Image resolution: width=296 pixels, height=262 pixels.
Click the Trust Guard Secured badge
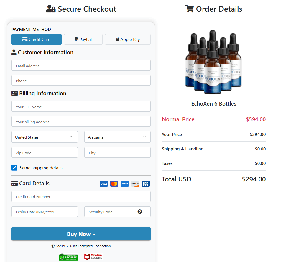[68, 257]
